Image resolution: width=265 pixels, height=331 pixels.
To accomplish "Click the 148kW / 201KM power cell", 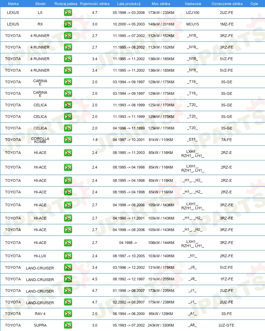I will [x=161, y=24].
